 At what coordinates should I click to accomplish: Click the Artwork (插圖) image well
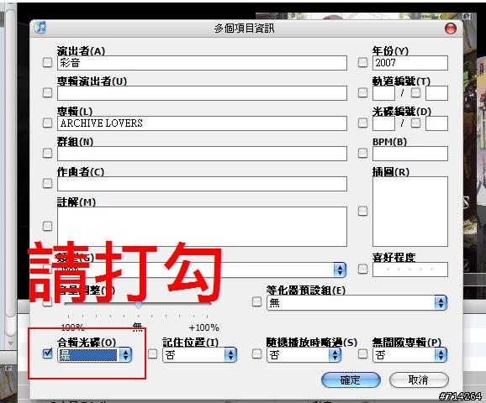coord(410,212)
